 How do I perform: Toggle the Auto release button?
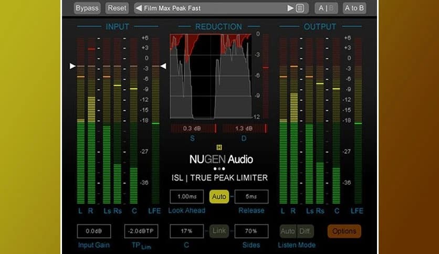[x=219, y=197]
